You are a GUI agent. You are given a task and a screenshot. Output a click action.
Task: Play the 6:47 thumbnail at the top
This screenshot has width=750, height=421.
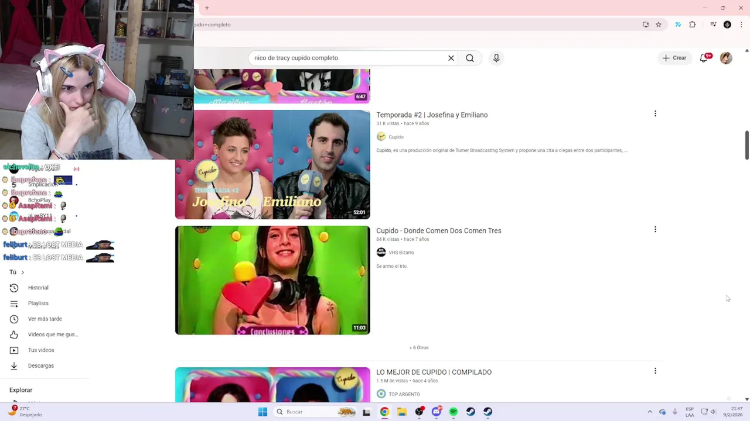point(282,86)
